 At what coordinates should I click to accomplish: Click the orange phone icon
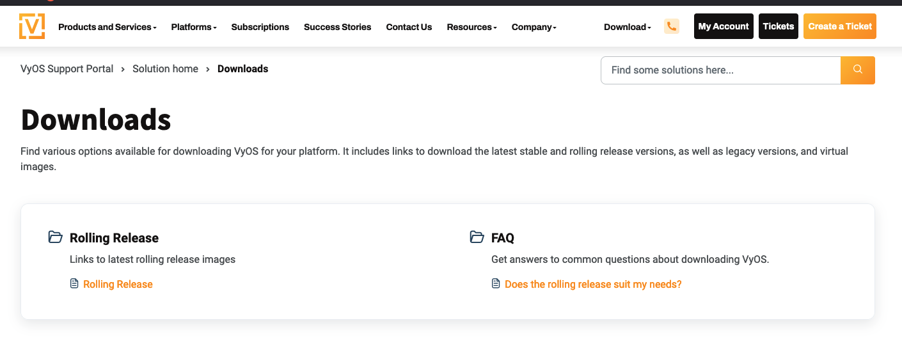click(x=672, y=26)
